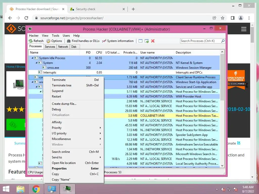
Task: Sort by the CPU column header
Action: [98, 53]
